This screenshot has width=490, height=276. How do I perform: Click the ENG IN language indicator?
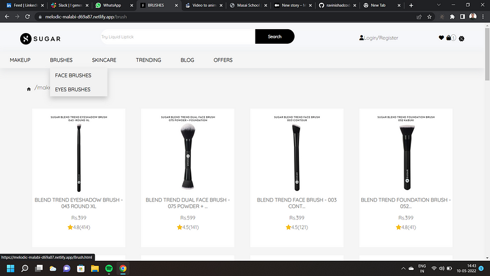(422, 269)
